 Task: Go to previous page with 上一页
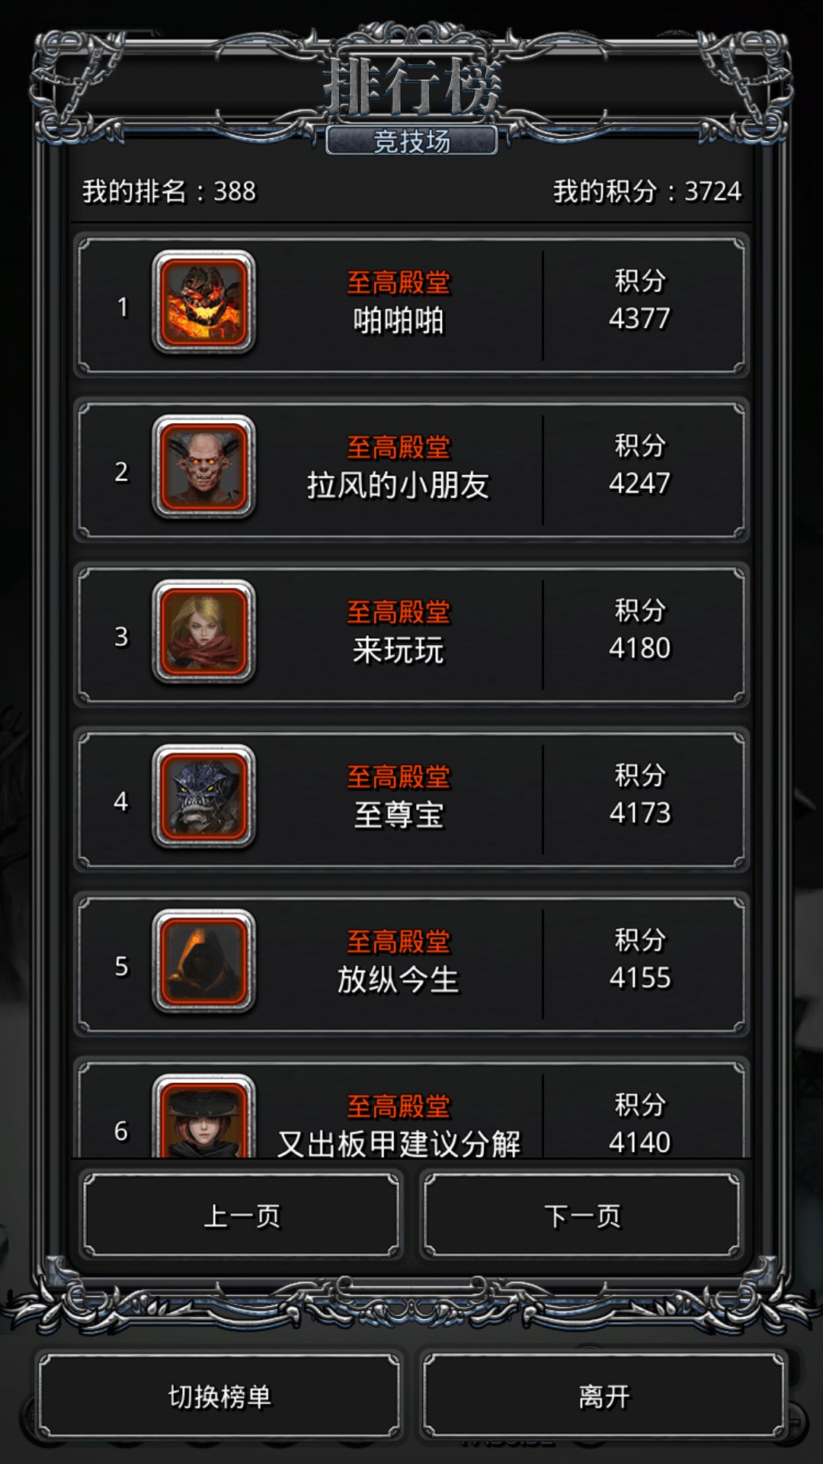(242, 1216)
